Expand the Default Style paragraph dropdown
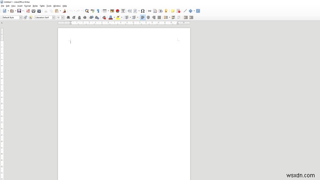Screen dimensions: 320x180 coord(21,17)
